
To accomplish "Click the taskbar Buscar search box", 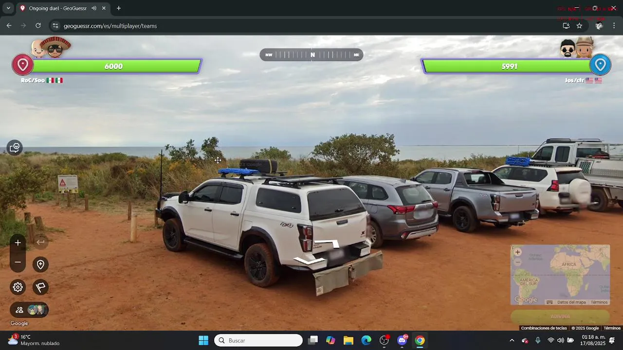I will click(258, 340).
